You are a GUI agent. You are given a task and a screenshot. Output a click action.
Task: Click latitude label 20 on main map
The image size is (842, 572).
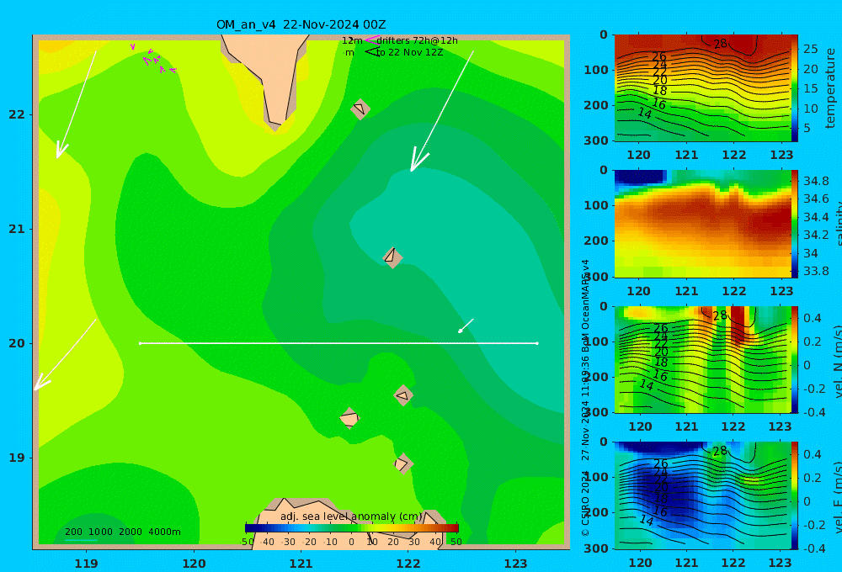coord(17,343)
